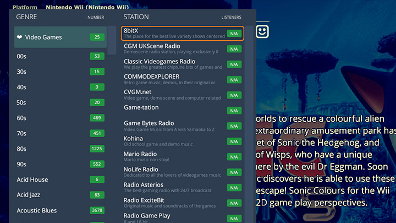Image resolution: width=396 pixels, height=223 pixels.
Task: Click the genre list scrollbar thumb
Action: click(x=112, y=40)
